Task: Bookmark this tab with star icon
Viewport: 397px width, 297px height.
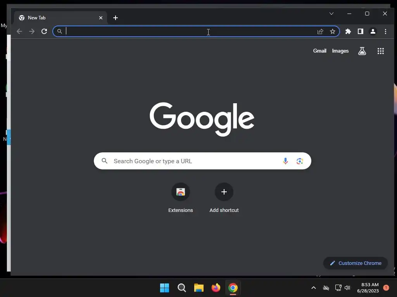Action: click(332, 31)
